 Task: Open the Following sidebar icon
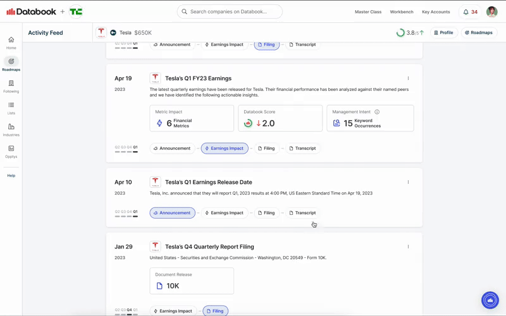(x=11, y=87)
